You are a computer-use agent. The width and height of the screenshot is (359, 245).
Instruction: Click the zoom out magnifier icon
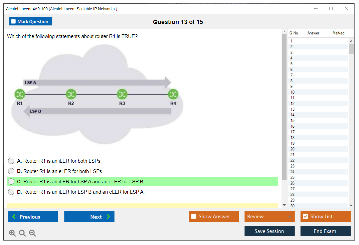pos(32,233)
